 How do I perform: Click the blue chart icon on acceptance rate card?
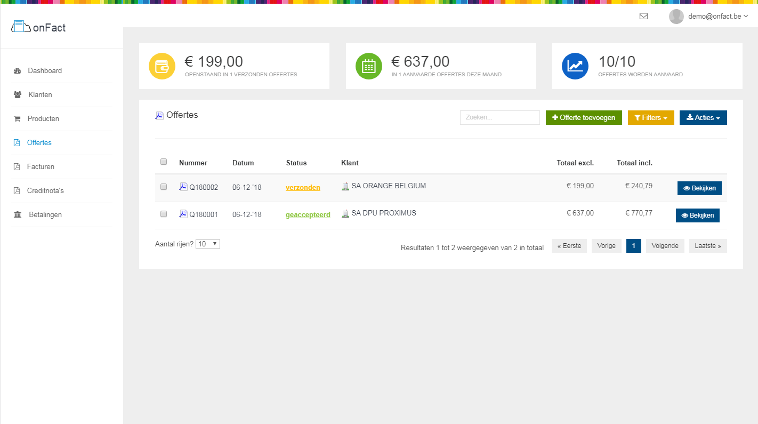[x=575, y=66]
